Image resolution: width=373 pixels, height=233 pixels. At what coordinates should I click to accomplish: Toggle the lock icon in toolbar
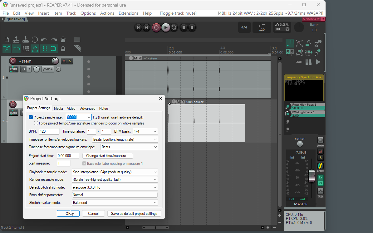click(x=63, y=49)
